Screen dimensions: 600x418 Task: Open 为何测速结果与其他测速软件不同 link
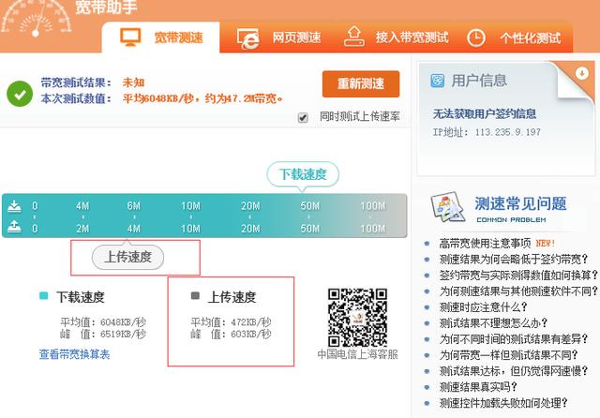click(518, 291)
